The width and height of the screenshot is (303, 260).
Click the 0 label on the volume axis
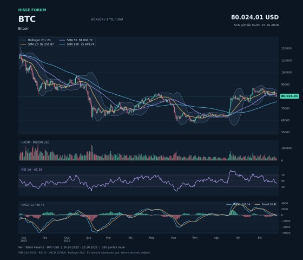click(282, 160)
